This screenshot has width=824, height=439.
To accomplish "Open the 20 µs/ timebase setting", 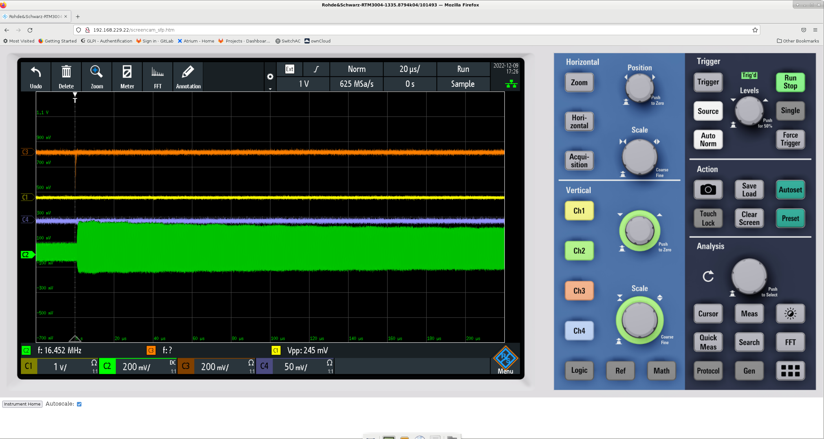I will tap(409, 69).
